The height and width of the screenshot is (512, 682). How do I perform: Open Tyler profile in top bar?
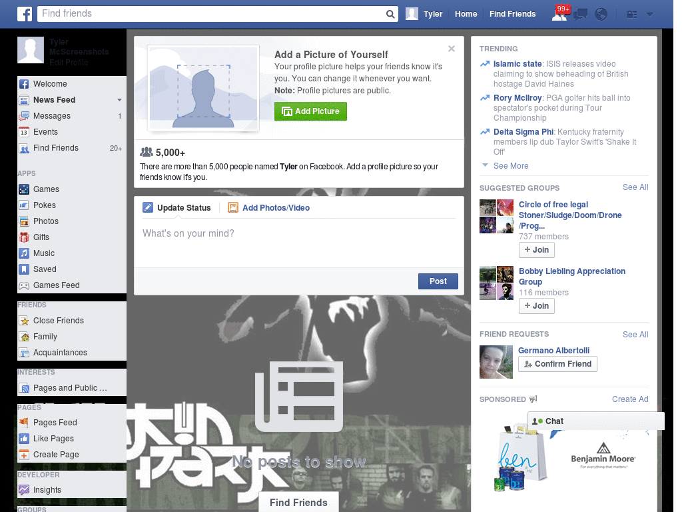point(424,14)
